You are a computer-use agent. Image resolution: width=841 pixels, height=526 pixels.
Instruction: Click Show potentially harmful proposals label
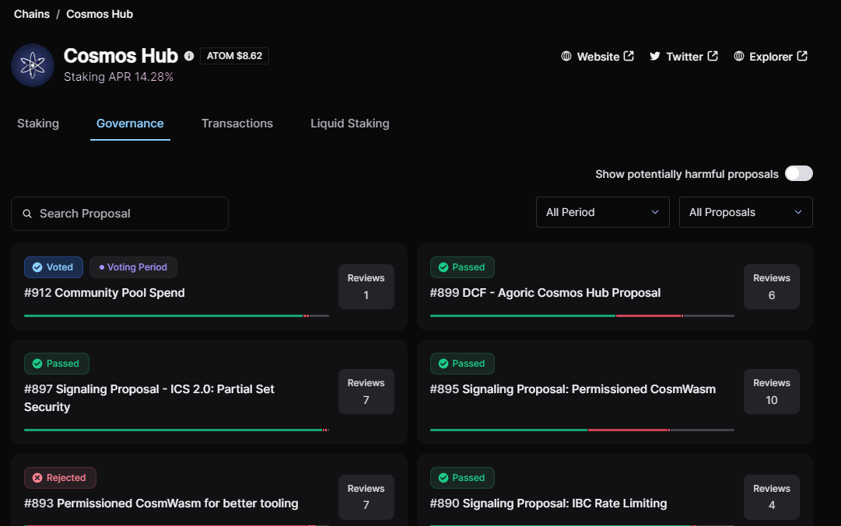tap(686, 174)
